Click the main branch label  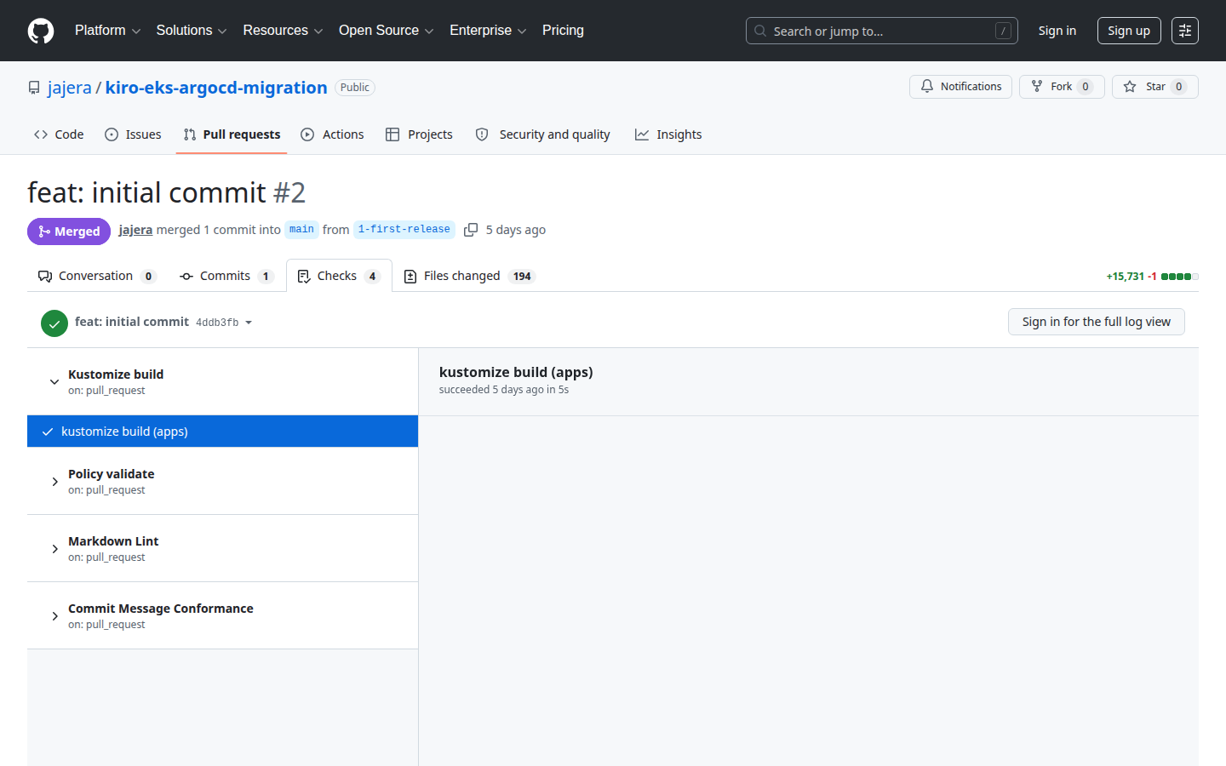point(301,230)
